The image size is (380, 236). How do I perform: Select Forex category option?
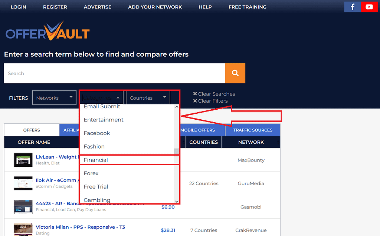[91, 173]
